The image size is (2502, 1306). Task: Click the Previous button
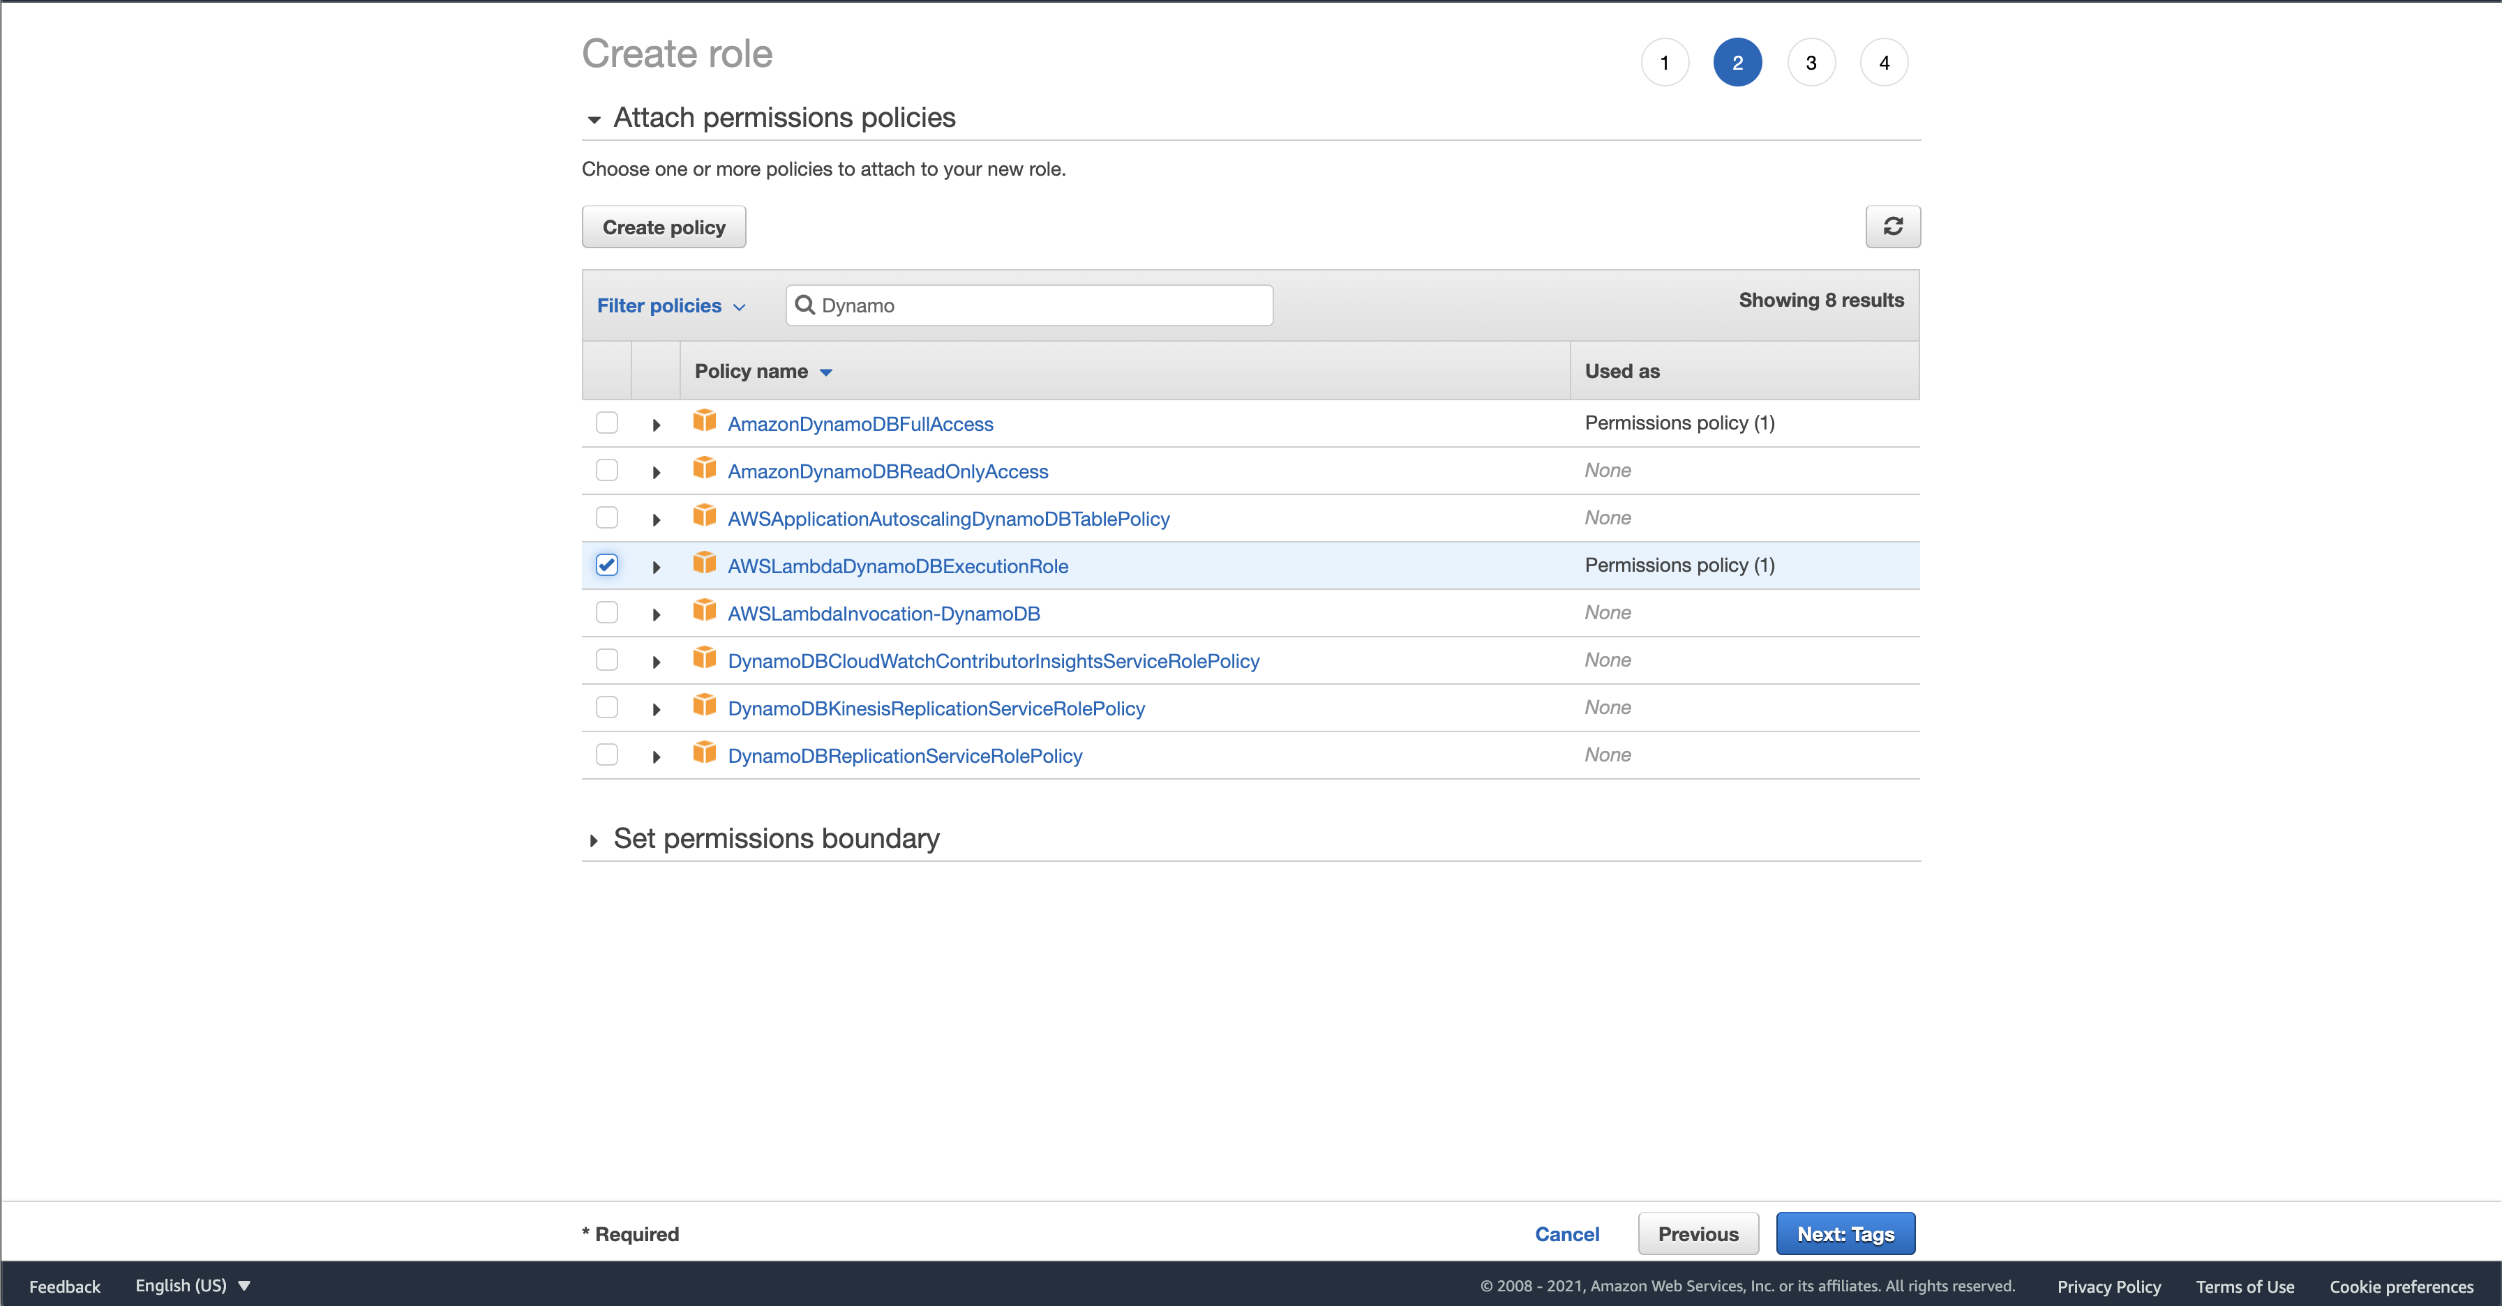pos(1698,1233)
